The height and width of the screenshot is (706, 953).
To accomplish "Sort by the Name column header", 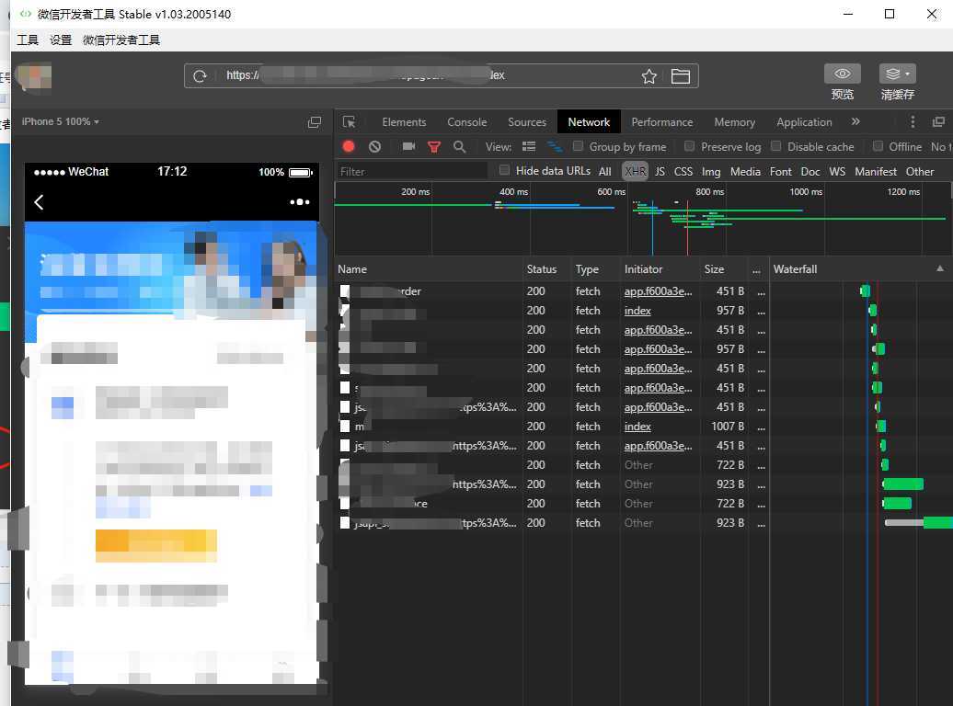I will pos(429,269).
